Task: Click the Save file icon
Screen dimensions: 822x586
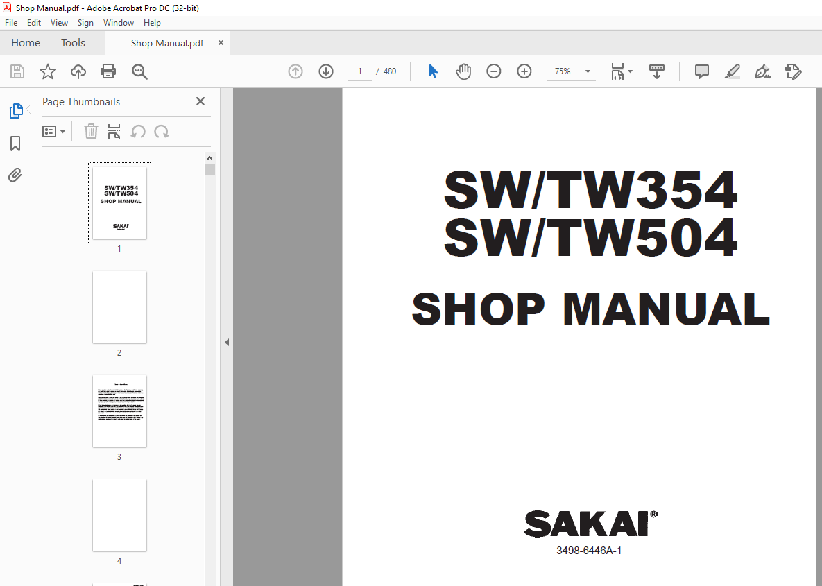Action: coord(17,71)
